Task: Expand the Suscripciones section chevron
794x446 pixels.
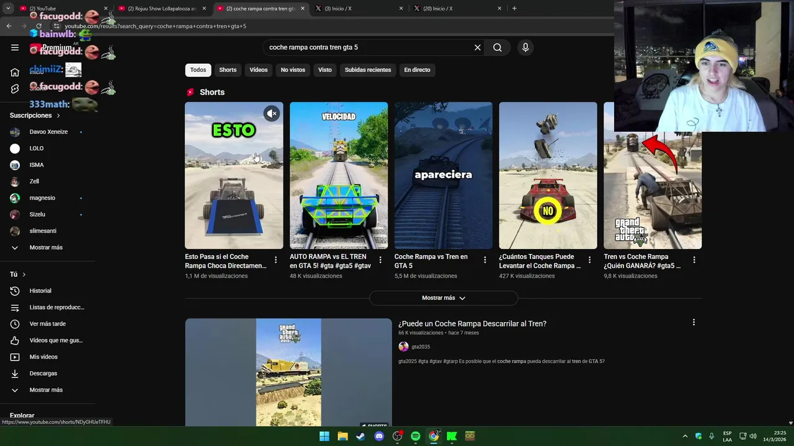Action: (x=58, y=116)
